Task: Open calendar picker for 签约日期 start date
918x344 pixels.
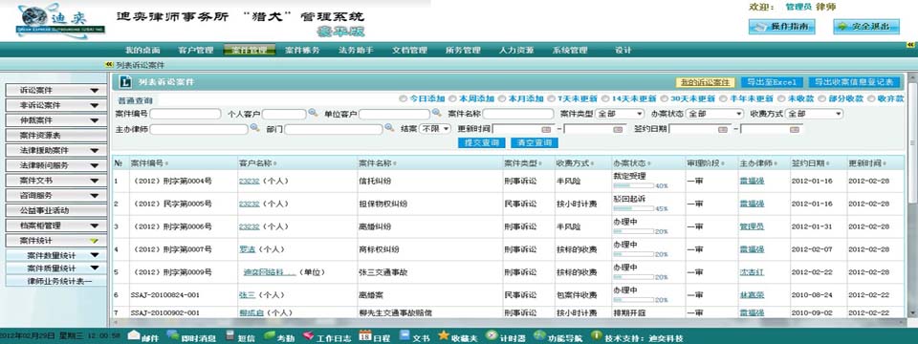Action: pos(724,129)
